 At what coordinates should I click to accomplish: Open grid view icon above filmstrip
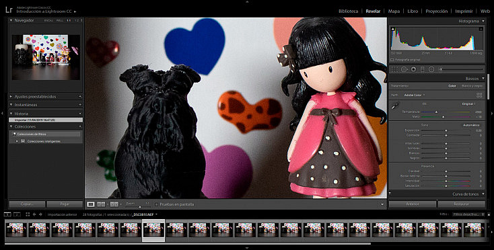pos(28,214)
